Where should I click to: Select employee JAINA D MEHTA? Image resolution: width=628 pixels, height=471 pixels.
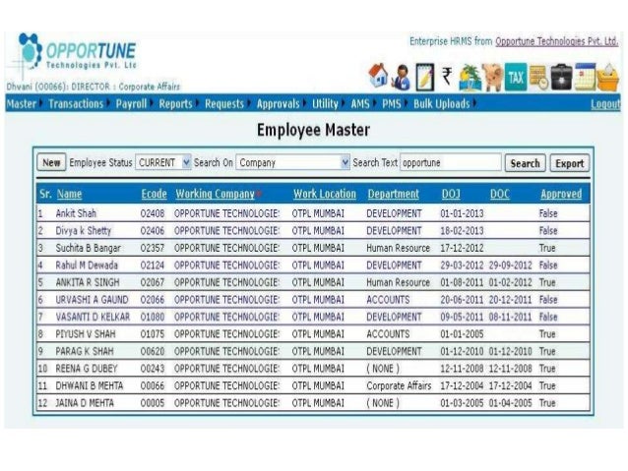[x=85, y=403]
